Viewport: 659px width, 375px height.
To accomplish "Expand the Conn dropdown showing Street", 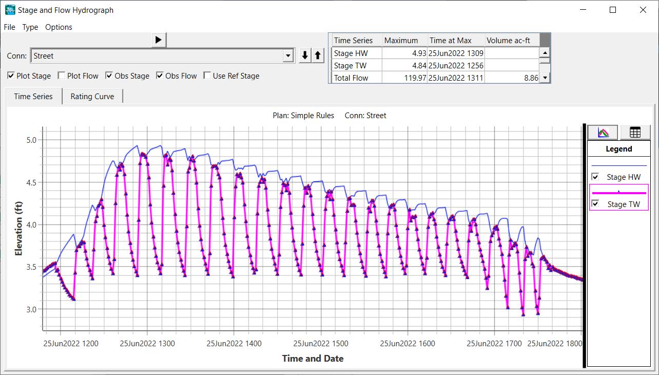I will coord(288,56).
